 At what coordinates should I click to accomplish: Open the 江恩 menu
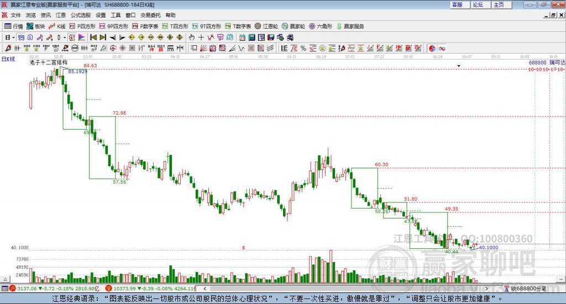(61, 15)
